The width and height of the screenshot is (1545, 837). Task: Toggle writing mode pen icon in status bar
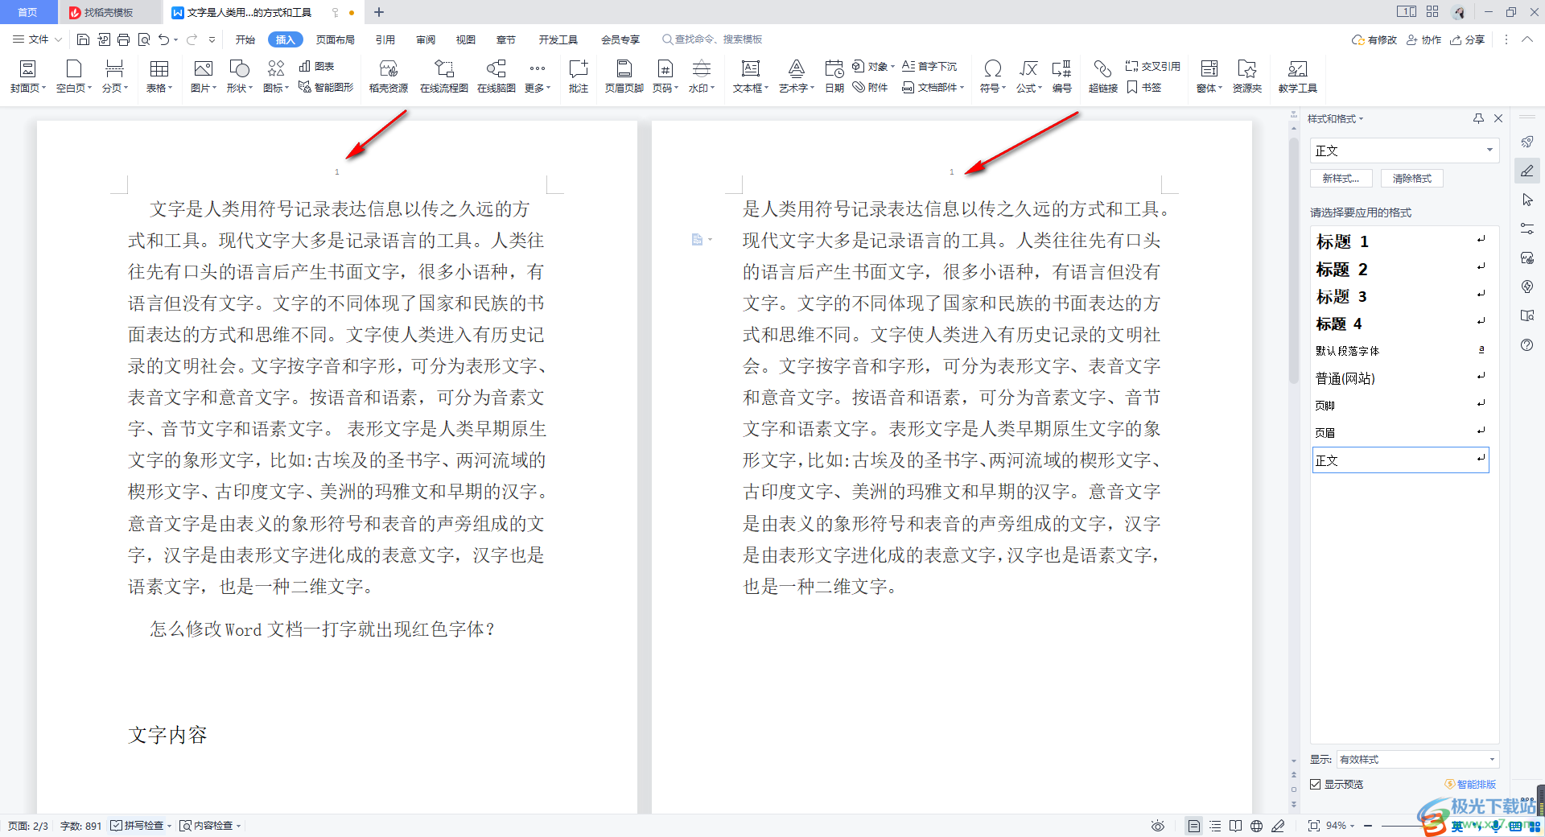click(1278, 826)
